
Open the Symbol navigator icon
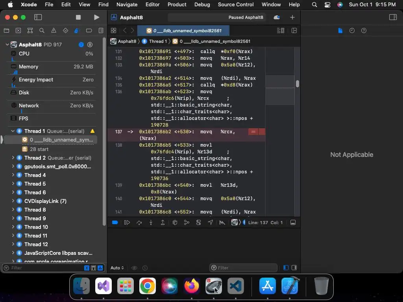[x=30, y=31]
